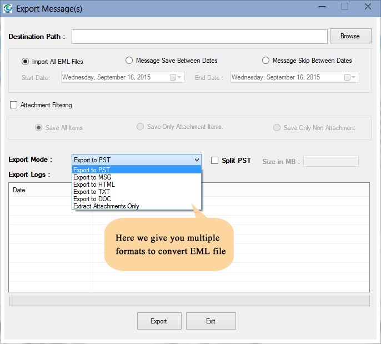Open the Start Date calendar picker
This screenshot has width=381, height=344.
pyautogui.click(x=176, y=77)
